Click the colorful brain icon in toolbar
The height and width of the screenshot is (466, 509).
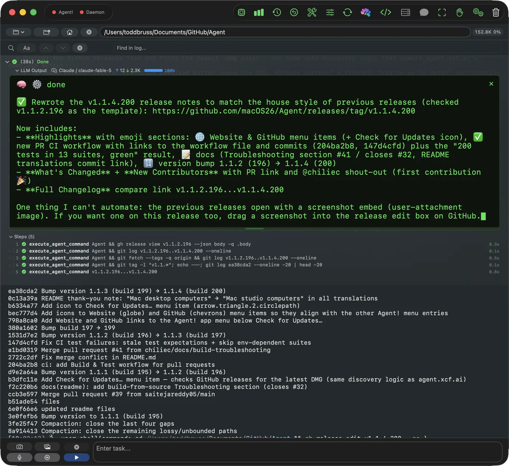coord(366,12)
